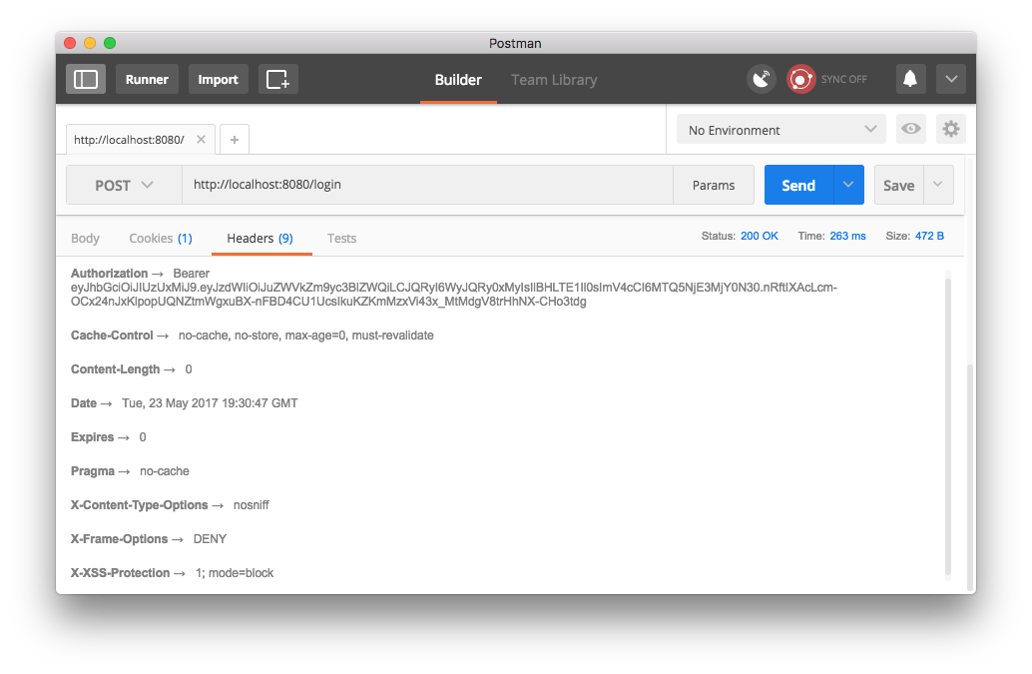Click the 200 OK status value
Screen dimensions: 1032x674
[x=759, y=236]
